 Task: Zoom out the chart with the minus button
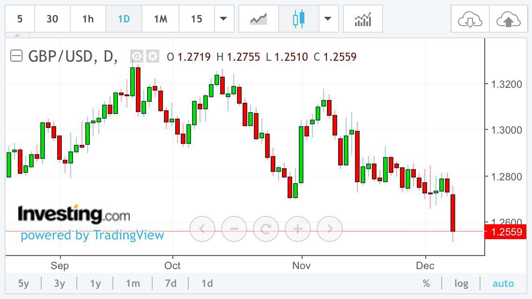pos(234,229)
